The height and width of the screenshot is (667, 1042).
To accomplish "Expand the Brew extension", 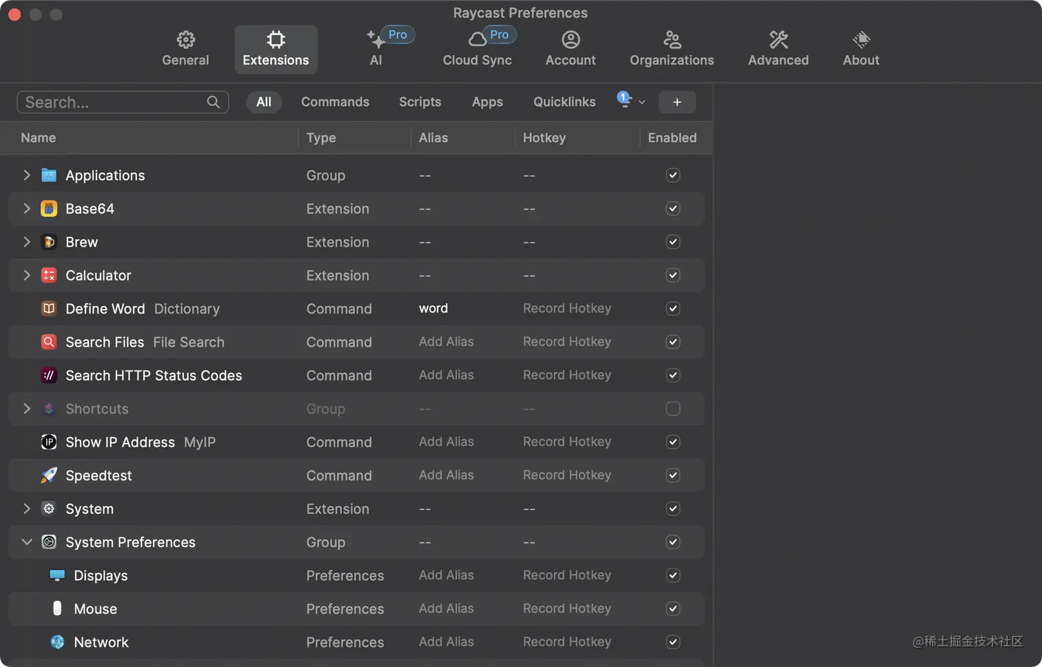I will click(27, 242).
